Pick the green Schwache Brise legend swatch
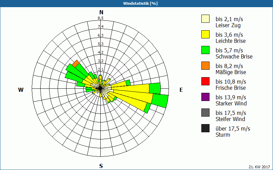The image size is (273, 170). (205, 50)
